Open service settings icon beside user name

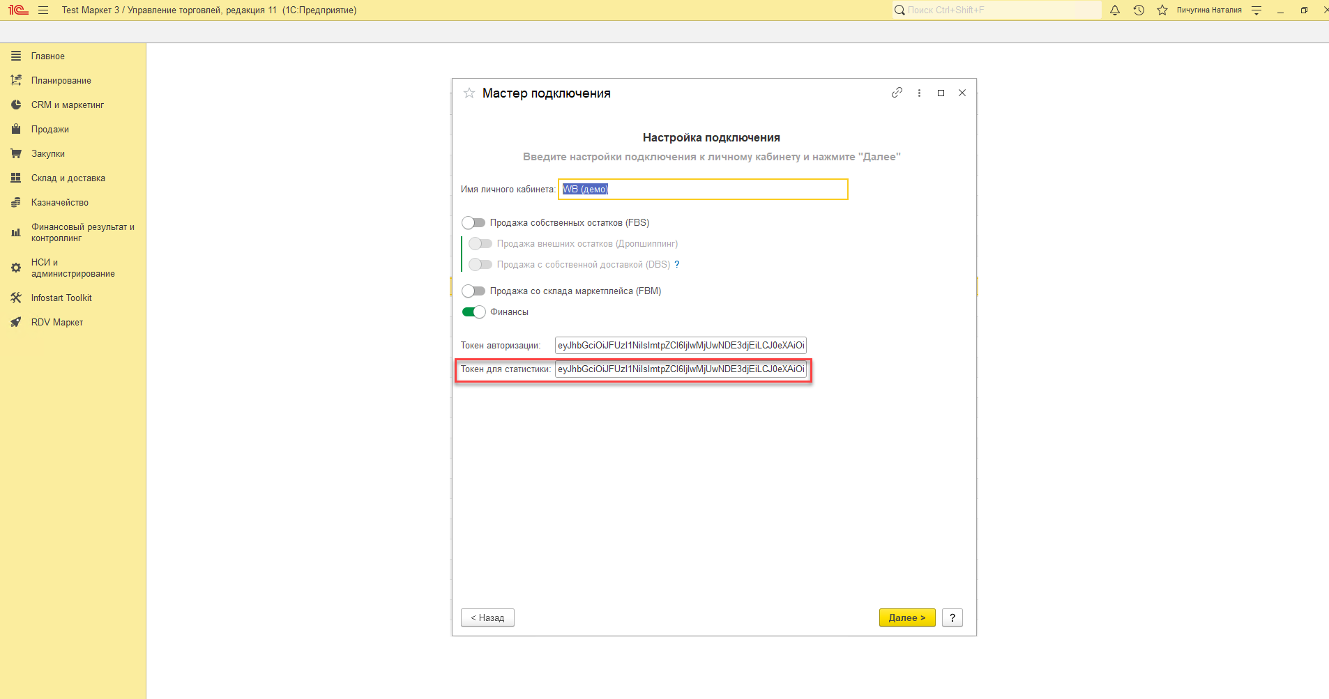(1256, 10)
